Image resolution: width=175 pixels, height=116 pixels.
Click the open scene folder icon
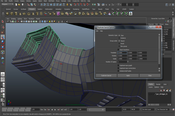click(x=19, y=5)
